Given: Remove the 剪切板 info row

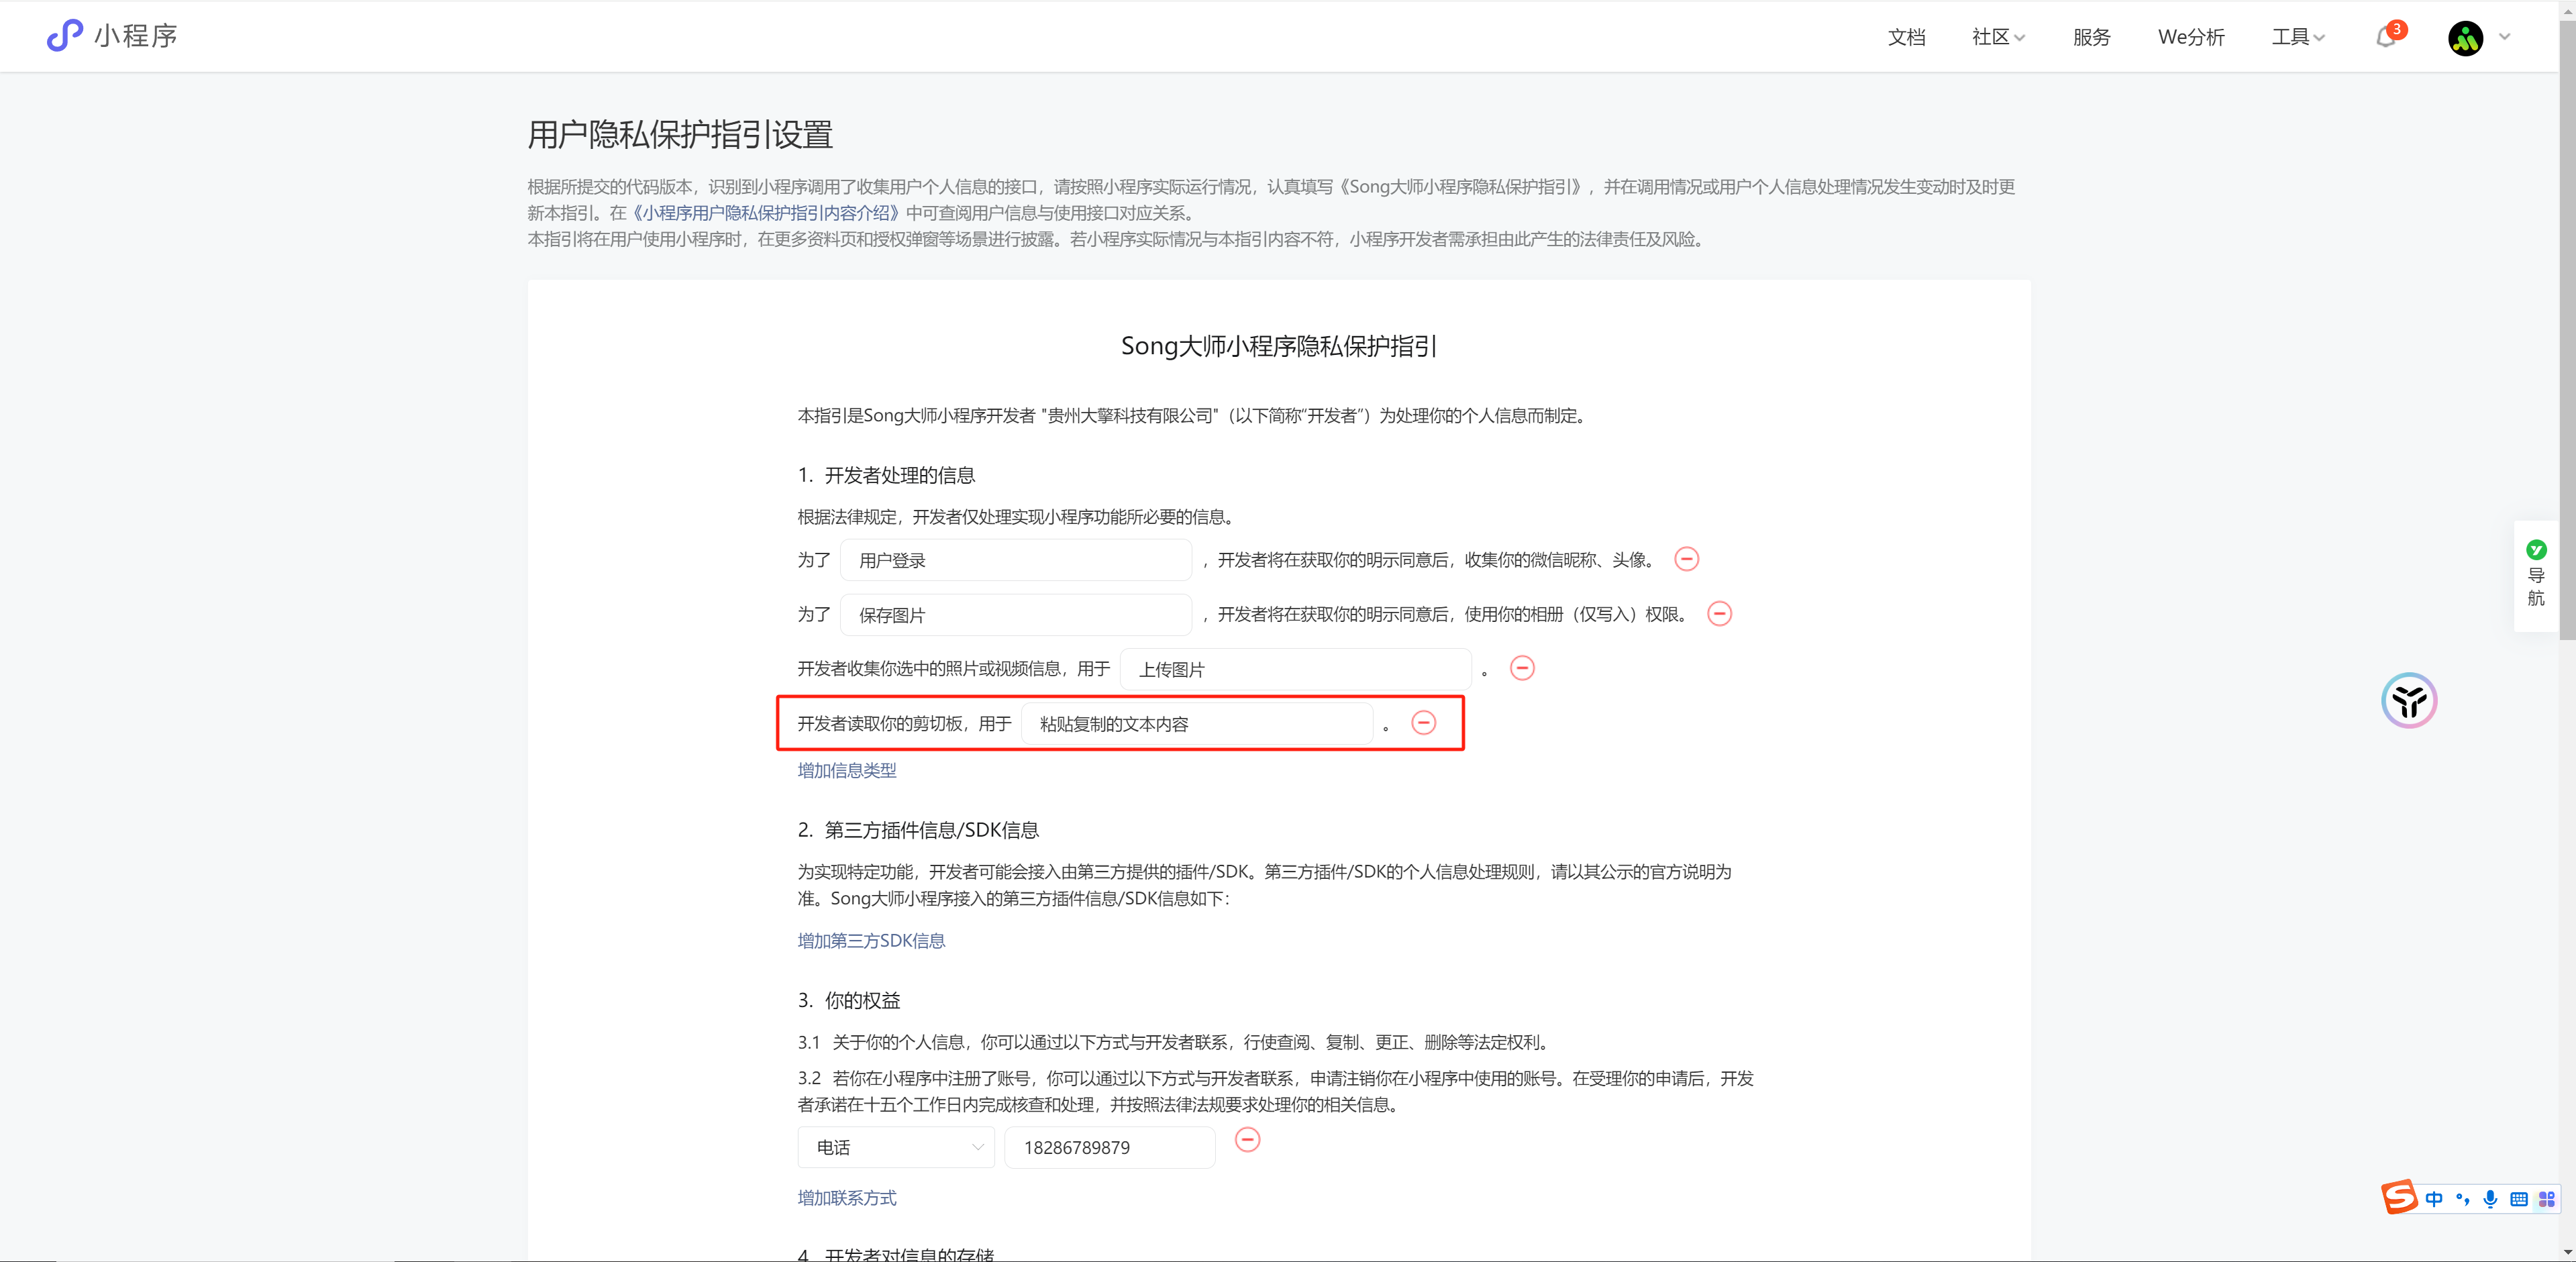Looking at the screenshot, I should click(1423, 722).
